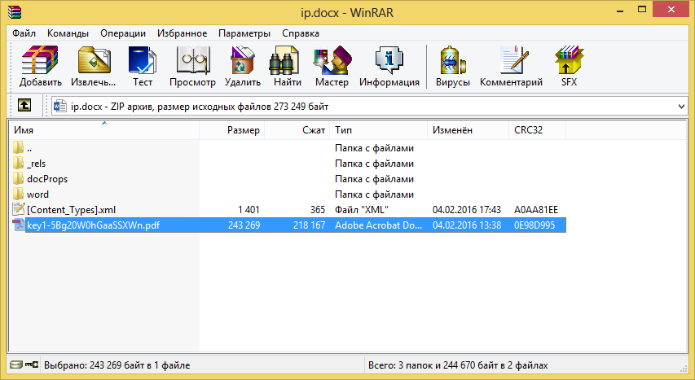Click the window resize grip corner
695x380 pixels.
(684, 369)
